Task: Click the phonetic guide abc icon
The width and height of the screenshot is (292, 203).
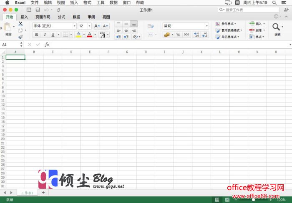Action: pyautogui.click(x=103, y=35)
